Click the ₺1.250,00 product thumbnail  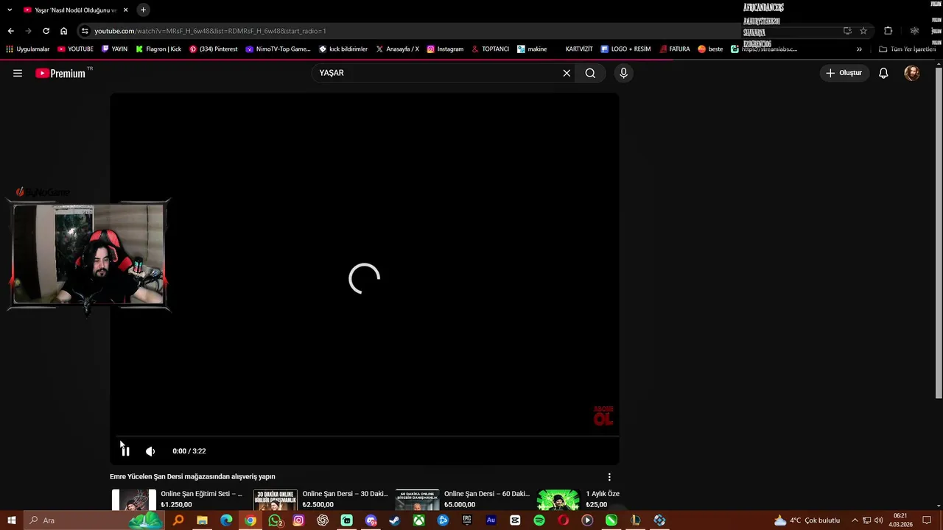click(134, 500)
